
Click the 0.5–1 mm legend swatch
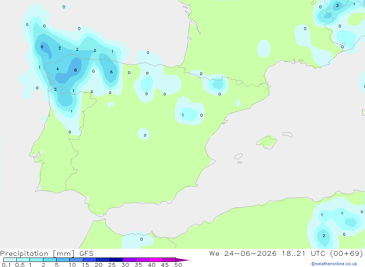point(23,260)
